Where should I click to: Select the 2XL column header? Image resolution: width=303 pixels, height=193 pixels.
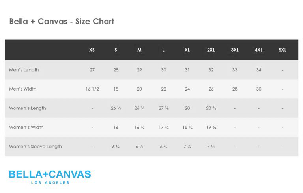point(211,50)
